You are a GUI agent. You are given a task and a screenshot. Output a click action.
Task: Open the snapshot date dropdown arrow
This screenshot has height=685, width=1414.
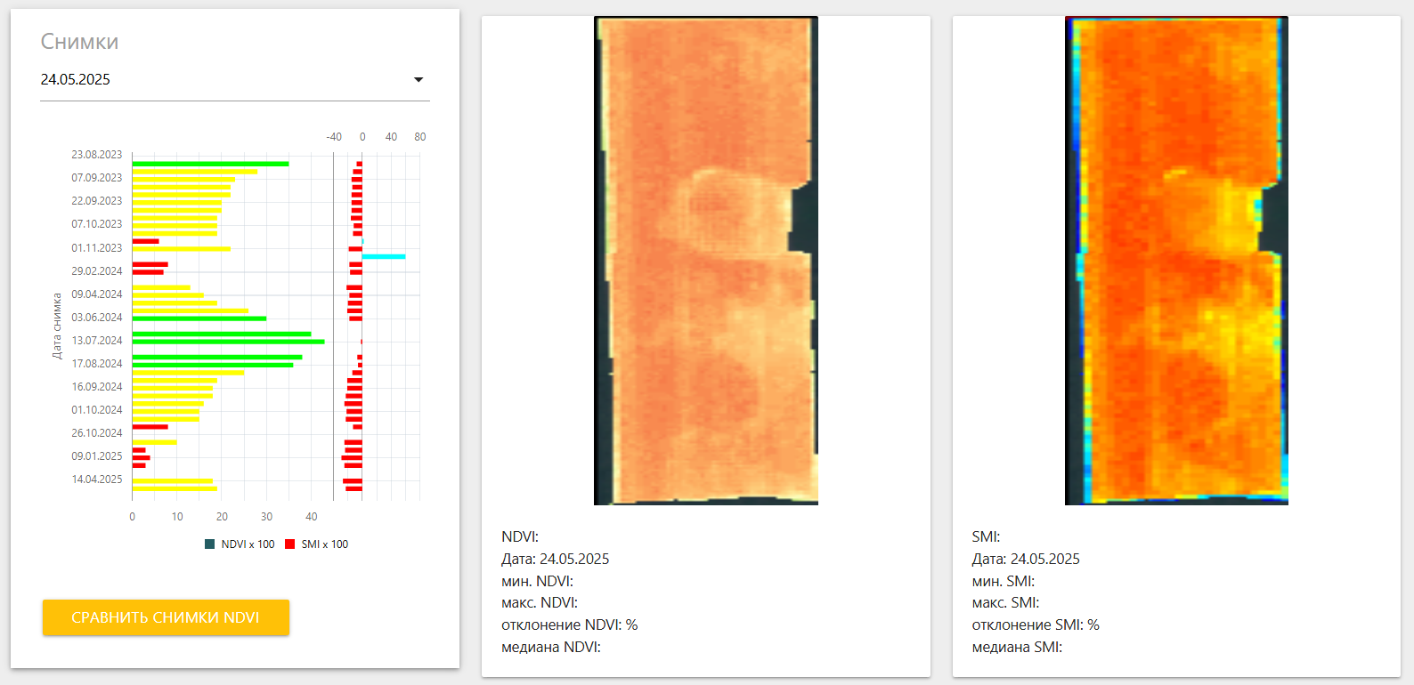(x=419, y=80)
